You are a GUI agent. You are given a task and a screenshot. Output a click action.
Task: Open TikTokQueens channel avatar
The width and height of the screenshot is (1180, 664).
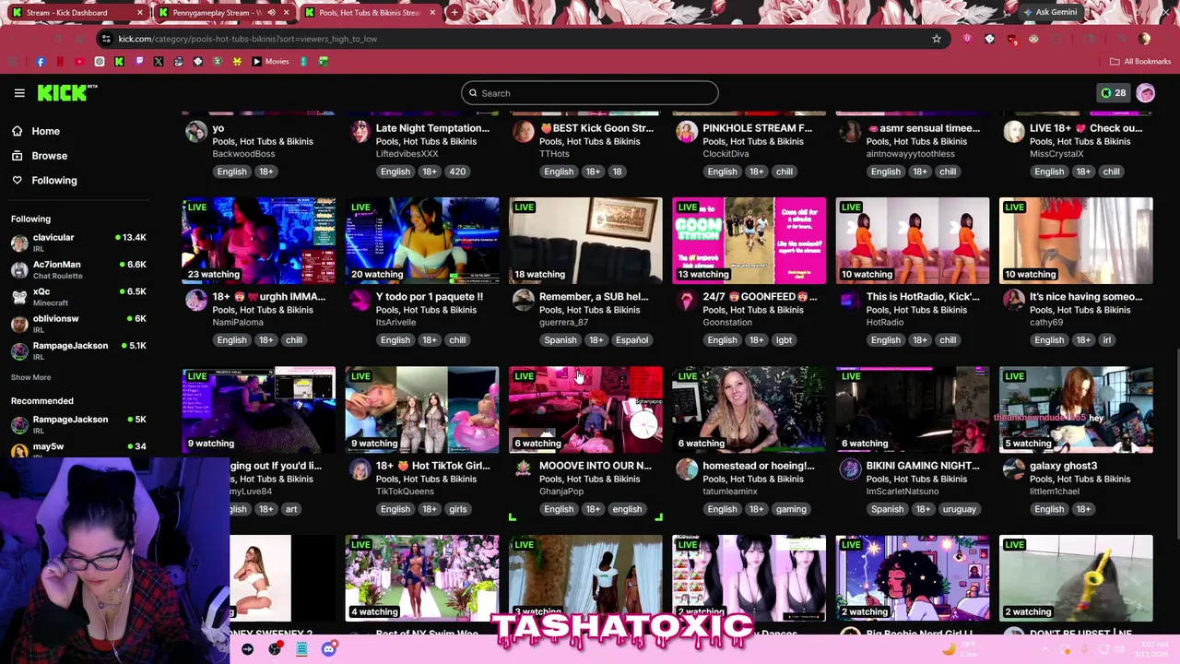pyautogui.click(x=360, y=470)
